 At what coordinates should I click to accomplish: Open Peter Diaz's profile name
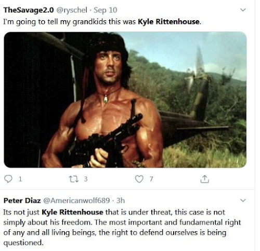(x=22, y=201)
